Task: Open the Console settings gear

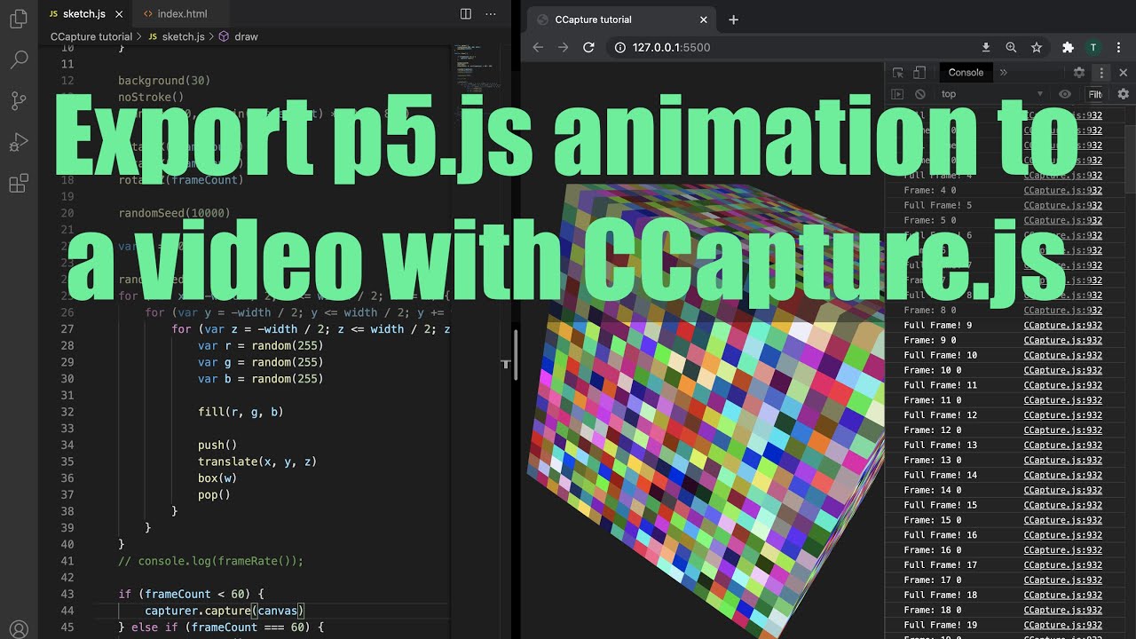Action: pos(1123,94)
